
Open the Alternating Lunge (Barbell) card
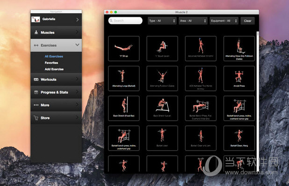point(123,79)
